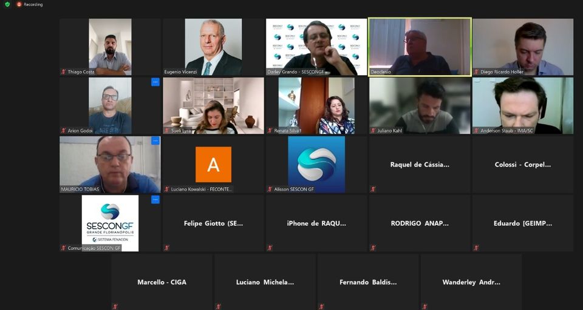
Task: Select the highlighted Deoclesio speaker video
Action: coord(420,47)
